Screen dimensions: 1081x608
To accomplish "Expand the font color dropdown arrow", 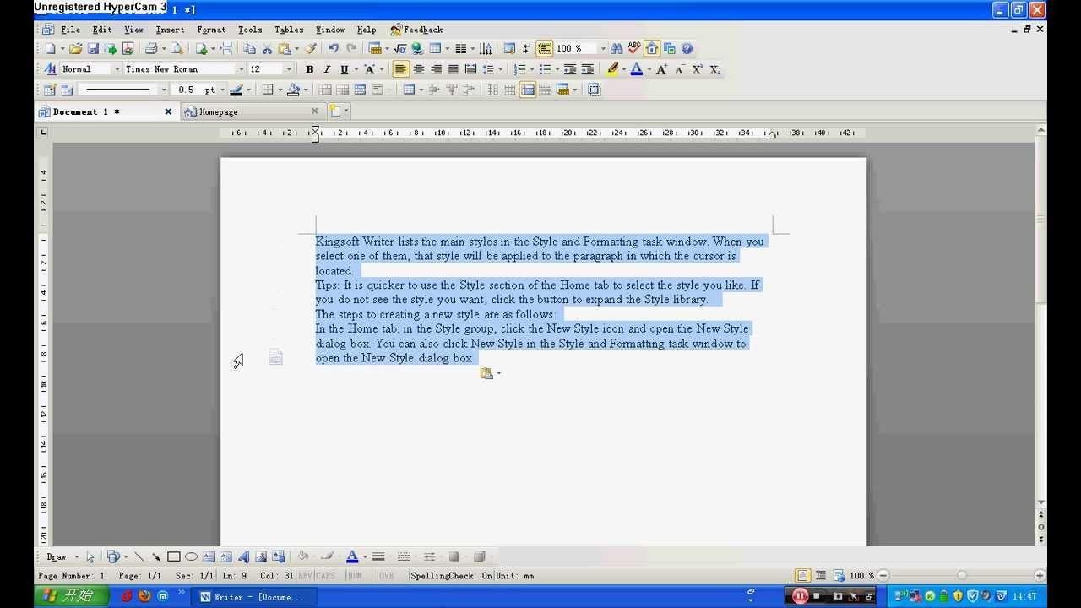I will (x=649, y=69).
